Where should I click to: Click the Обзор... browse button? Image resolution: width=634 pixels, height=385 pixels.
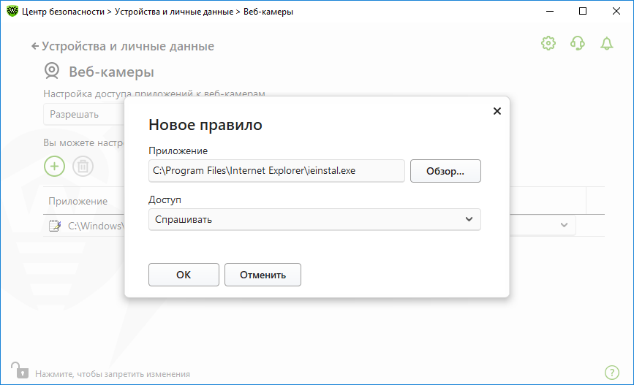click(x=445, y=171)
